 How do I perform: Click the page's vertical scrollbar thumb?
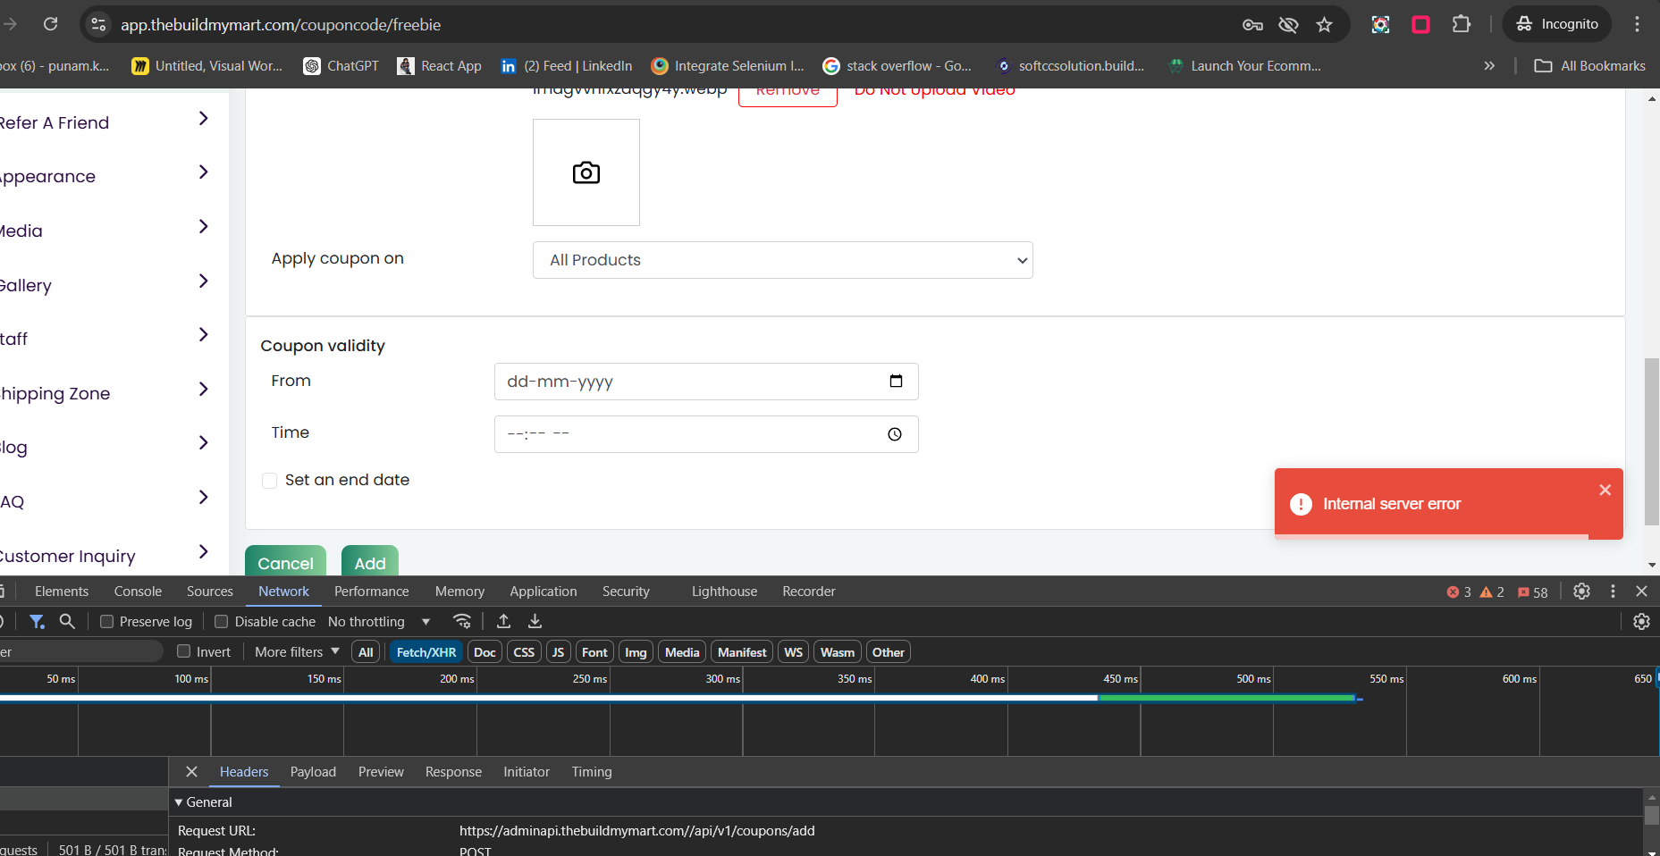[1652, 441]
